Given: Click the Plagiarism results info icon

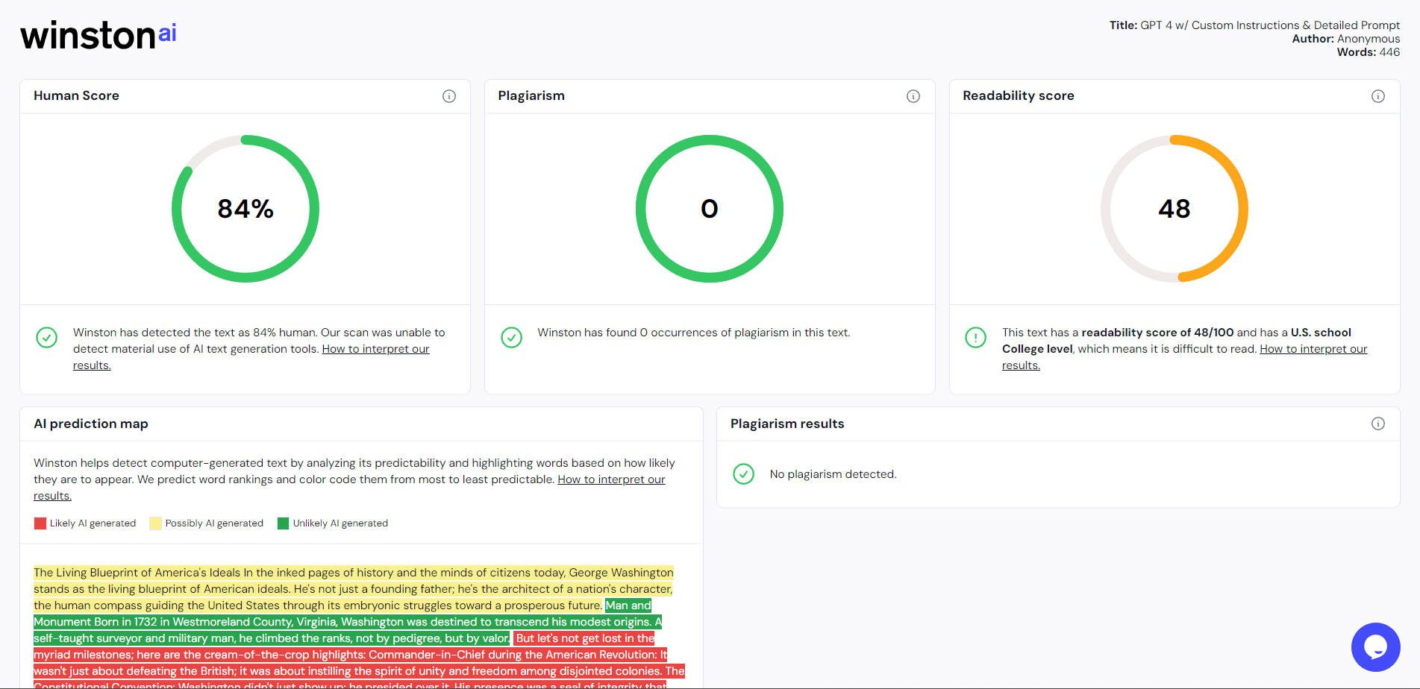Looking at the screenshot, I should [x=1377, y=423].
